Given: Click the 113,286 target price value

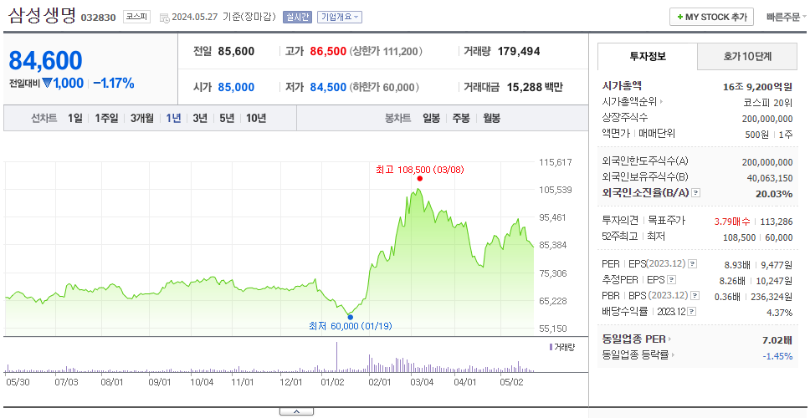Looking at the screenshot, I should pyautogui.click(x=777, y=222).
